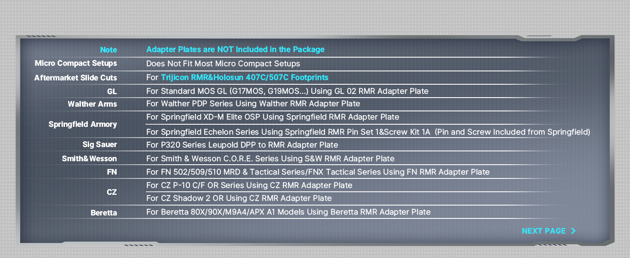Click the Walther PDP Series entry
Image resolution: width=630 pixels, height=258 pixels.
point(253,104)
